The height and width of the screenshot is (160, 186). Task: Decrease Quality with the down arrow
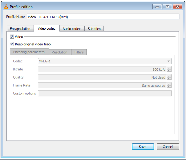(x=169, y=79)
